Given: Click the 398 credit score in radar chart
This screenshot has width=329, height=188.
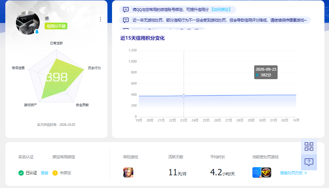Looking at the screenshot, I should 56,77.
